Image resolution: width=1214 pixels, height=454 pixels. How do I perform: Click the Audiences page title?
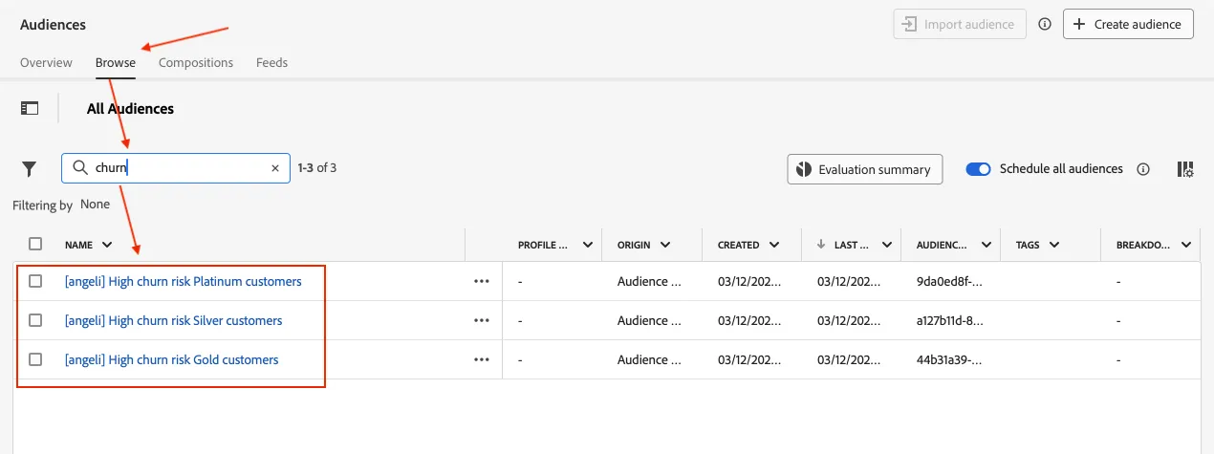(x=53, y=24)
